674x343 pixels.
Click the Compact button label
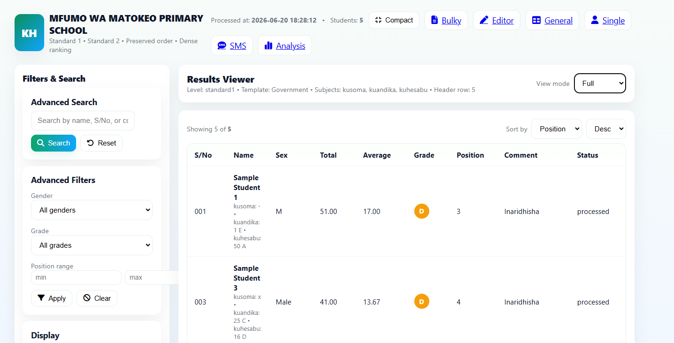[399, 20]
